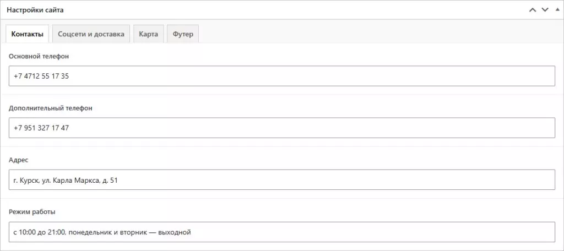Click the Основной телефон label

[39, 56]
